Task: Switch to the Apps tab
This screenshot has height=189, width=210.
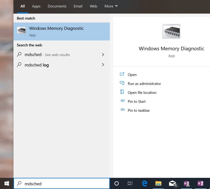Action: [x=36, y=6]
